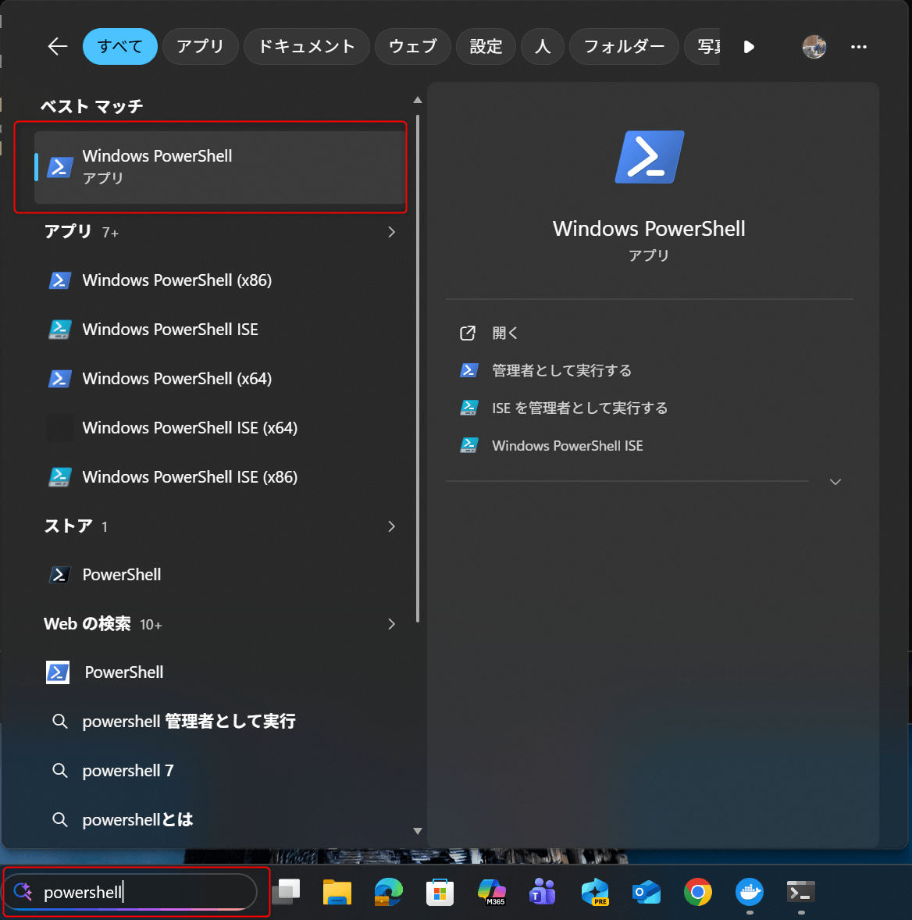Open Task View from the taskbar
The height and width of the screenshot is (920, 912).
(x=286, y=893)
